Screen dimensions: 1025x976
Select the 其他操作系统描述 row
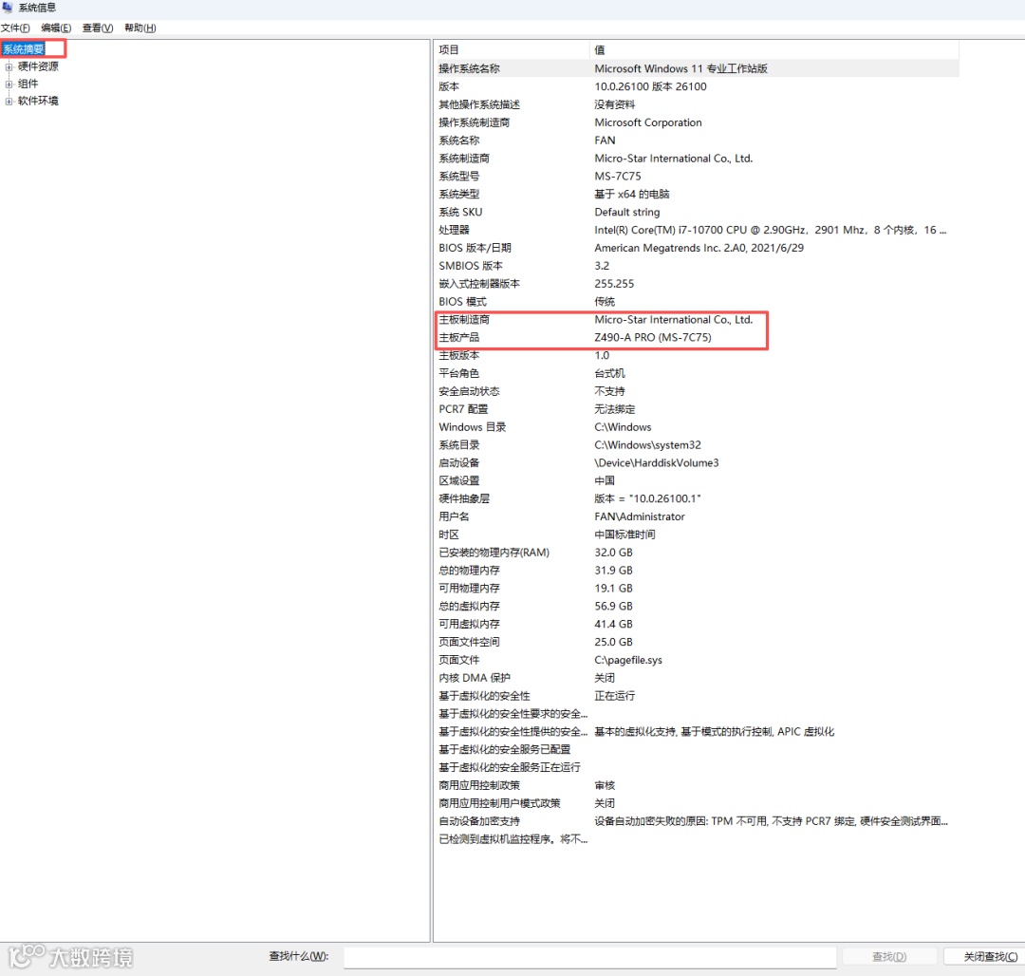pyautogui.click(x=697, y=104)
